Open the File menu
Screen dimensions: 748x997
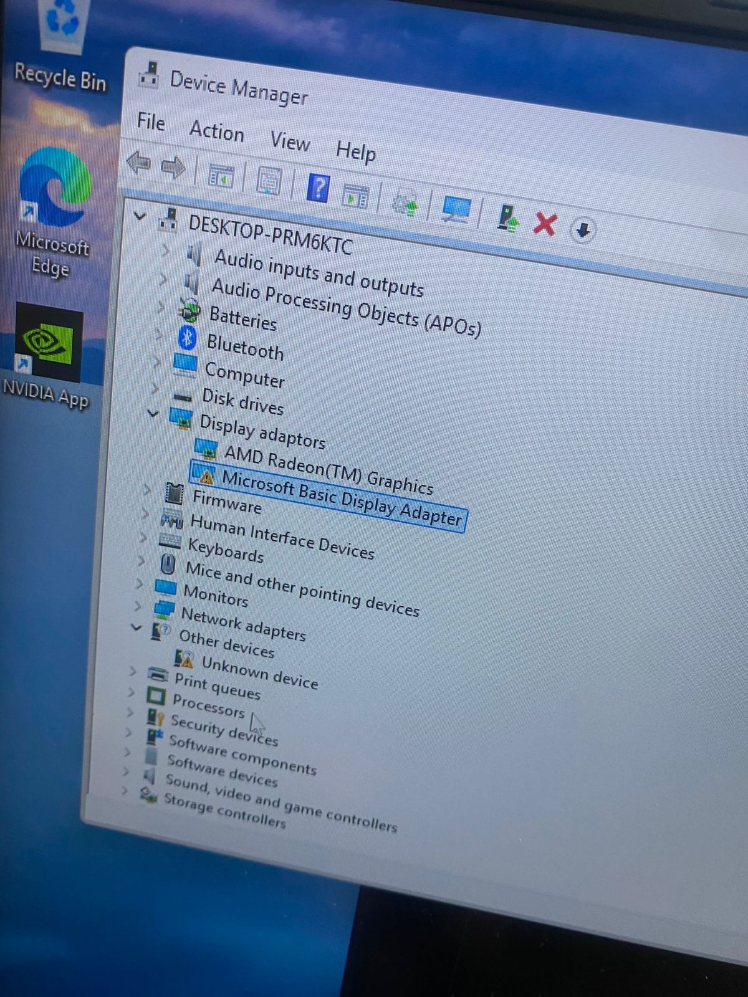tap(151, 122)
